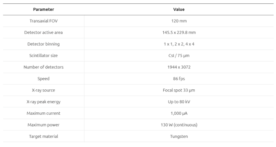This screenshot has height=147, width=276.
Task: Click the Up to 80 kV value
Action: pyautogui.click(x=179, y=102)
